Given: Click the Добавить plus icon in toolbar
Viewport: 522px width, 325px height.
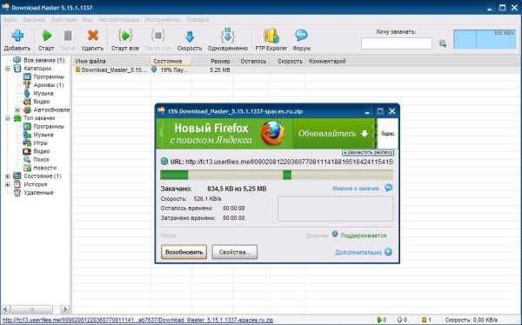Looking at the screenshot, I should (17, 36).
